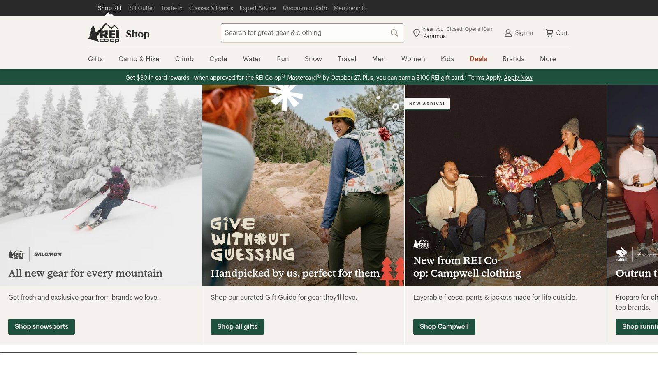This screenshot has height=370, width=658.
Task: Open the Shop REI top tab
Action: point(109,8)
